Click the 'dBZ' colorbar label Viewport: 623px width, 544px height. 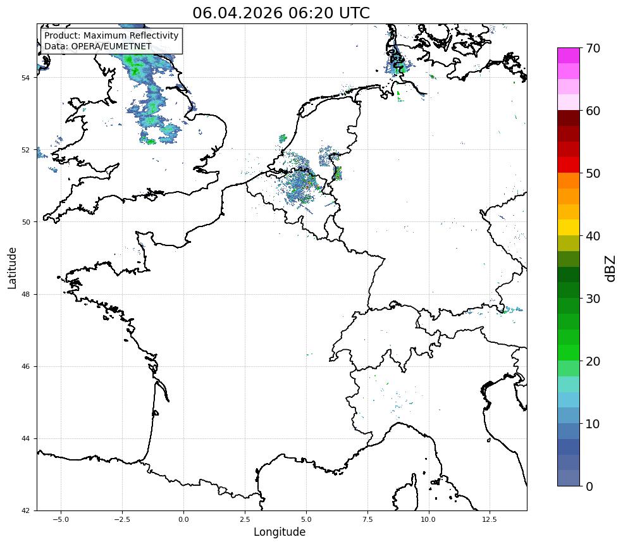pyautogui.click(x=611, y=269)
